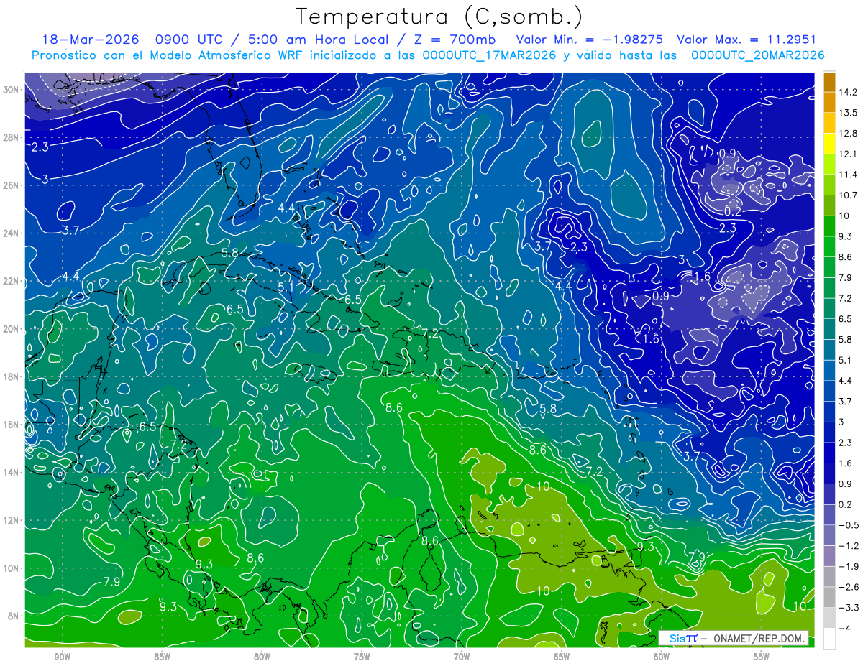Screen dimensions: 863x666
Task: Click the 65W longitude axis label
Action: (562, 657)
